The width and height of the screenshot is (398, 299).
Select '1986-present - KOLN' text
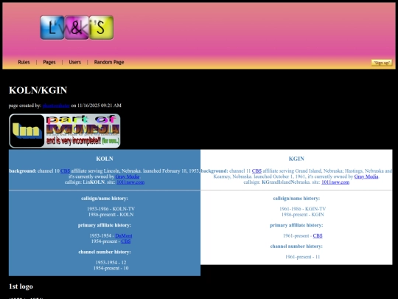[111, 214]
